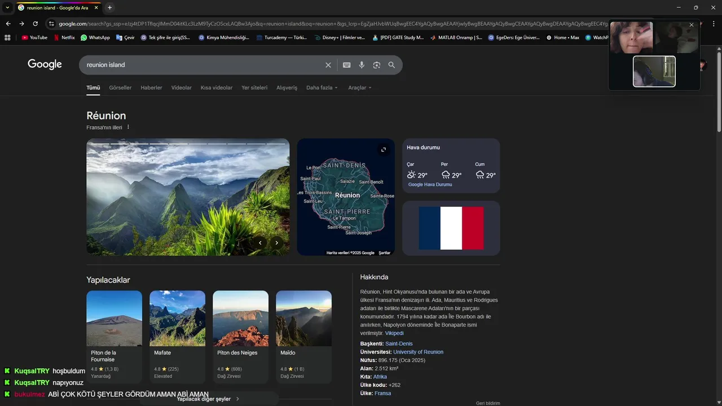Open the Saint-Denis capital link

click(x=399, y=343)
